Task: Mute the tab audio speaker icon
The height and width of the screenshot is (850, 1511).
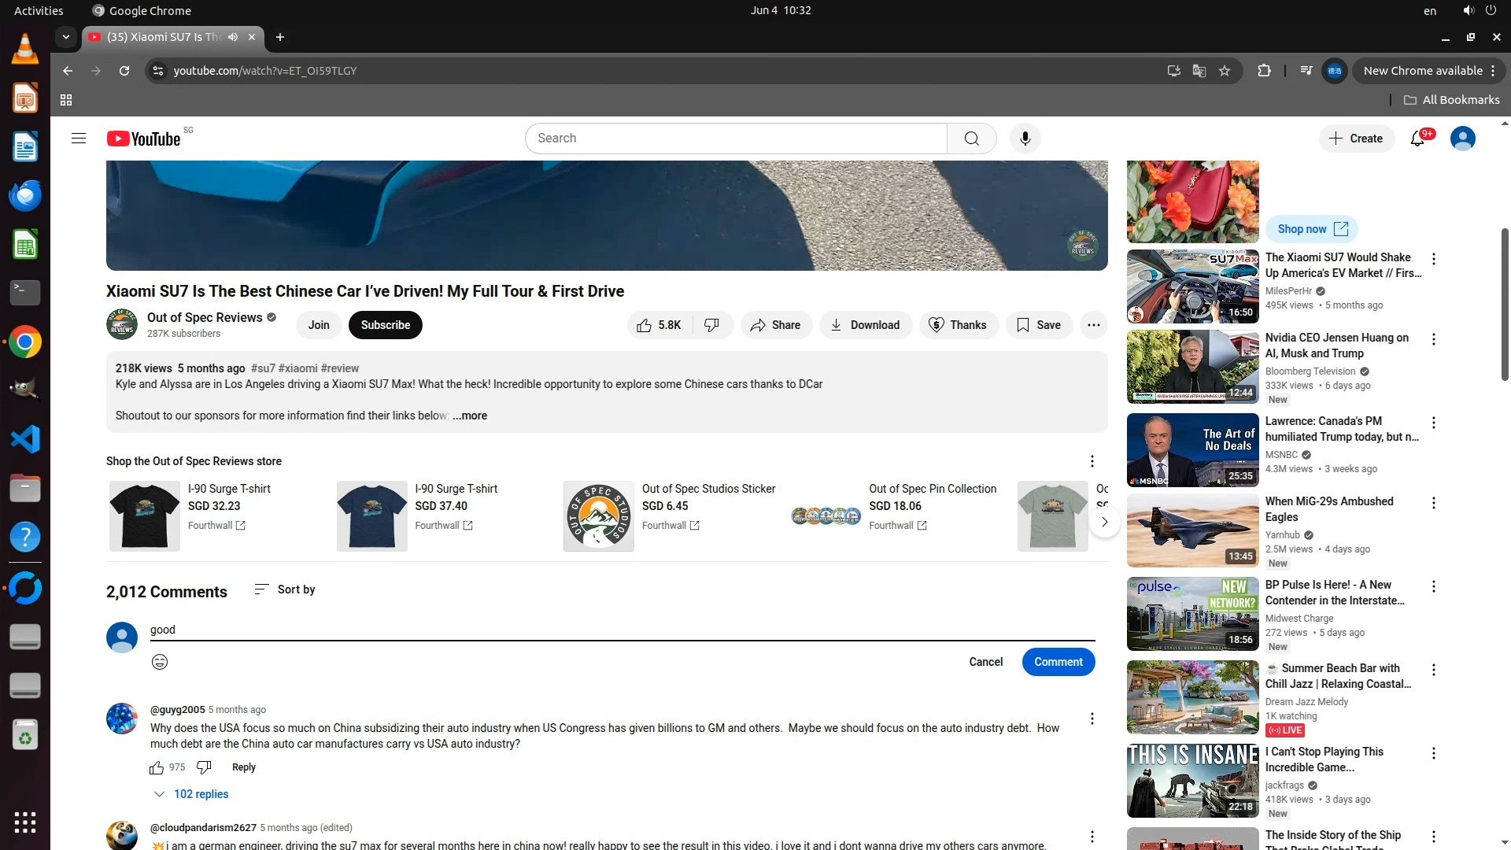Action: pos(233,37)
